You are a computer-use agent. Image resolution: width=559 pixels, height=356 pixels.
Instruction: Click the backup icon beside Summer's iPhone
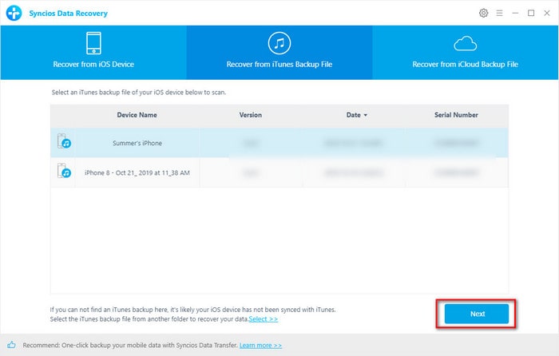click(x=64, y=141)
